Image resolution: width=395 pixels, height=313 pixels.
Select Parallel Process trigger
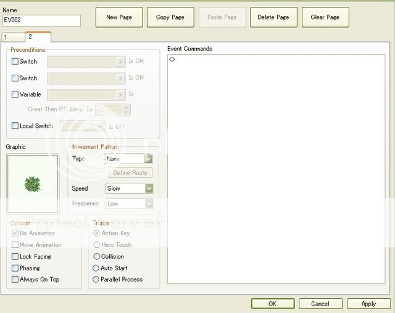tap(96, 280)
